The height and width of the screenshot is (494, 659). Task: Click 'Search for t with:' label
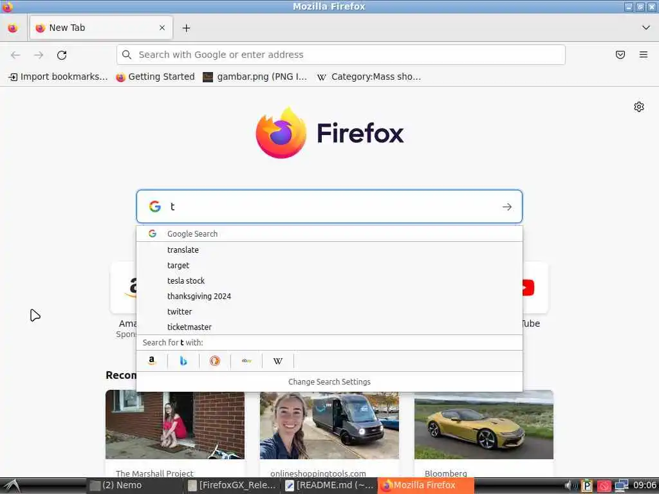point(172,342)
